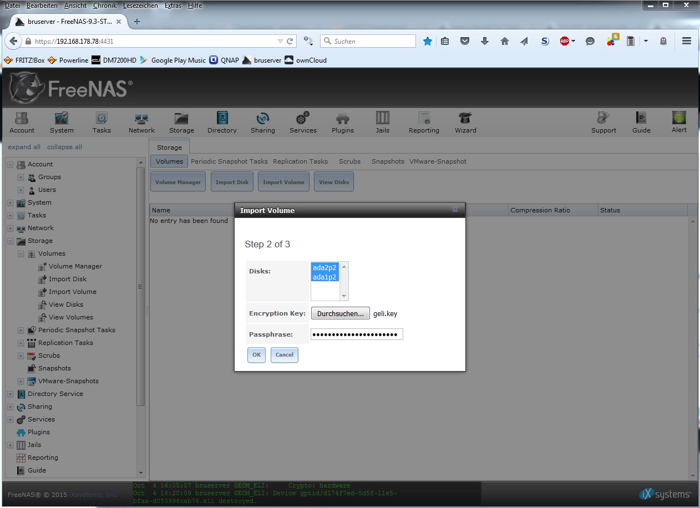The image size is (700, 508).
Task: Open the Volume Manager button
Action: point(178,182)
